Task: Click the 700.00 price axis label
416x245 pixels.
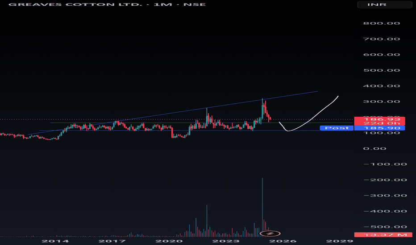Action: click(x=382, y=39)
